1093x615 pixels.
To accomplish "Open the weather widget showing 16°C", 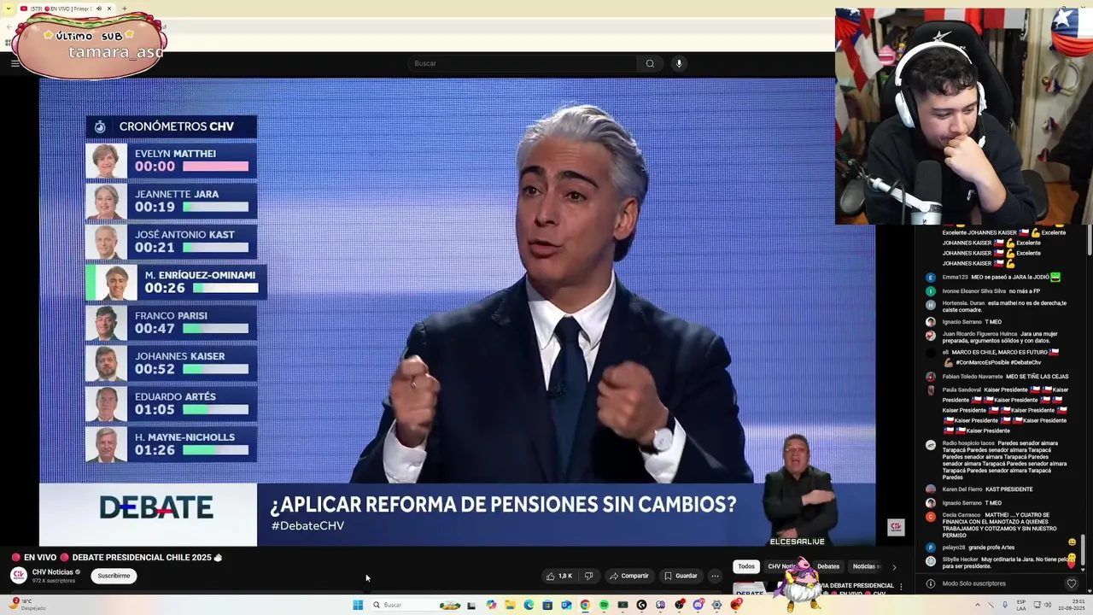I will point(26,605).
